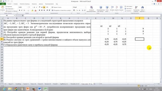Open Cell Styles (Стили ячеек) gallery

107,9
